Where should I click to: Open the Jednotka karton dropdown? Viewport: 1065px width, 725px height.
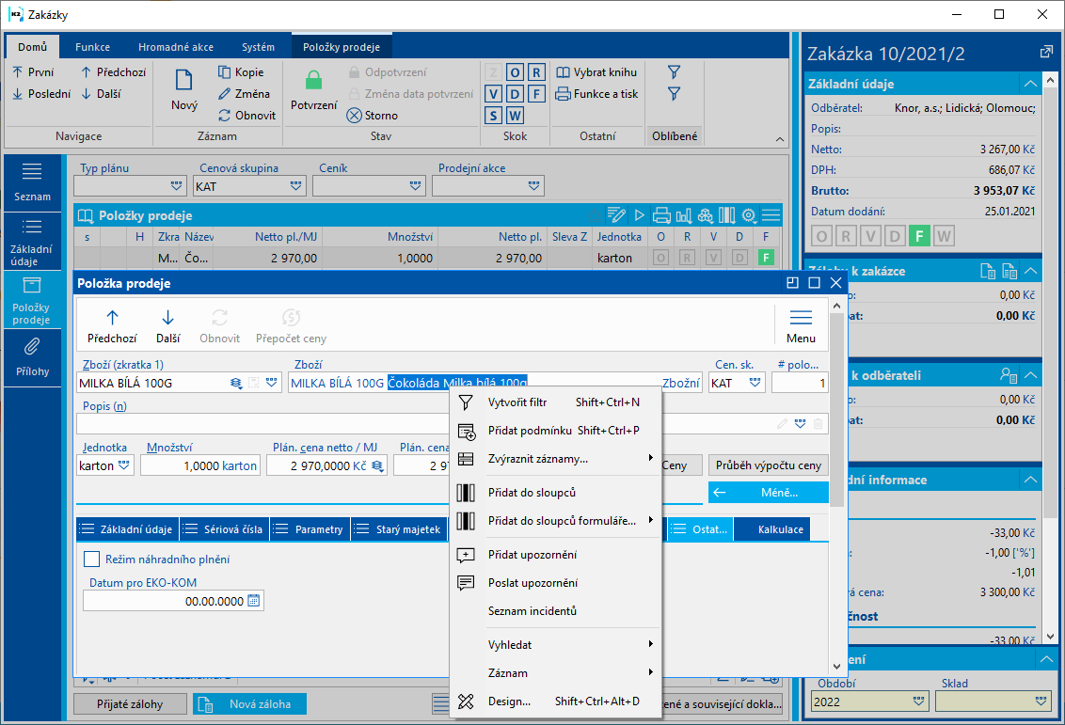pos(123,465)
